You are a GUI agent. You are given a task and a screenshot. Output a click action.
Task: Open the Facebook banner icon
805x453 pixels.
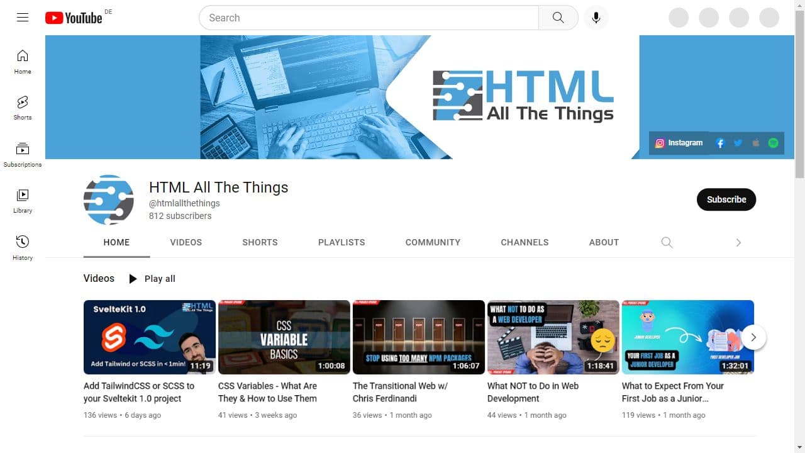pyautogui.click(x=720, y=143)
